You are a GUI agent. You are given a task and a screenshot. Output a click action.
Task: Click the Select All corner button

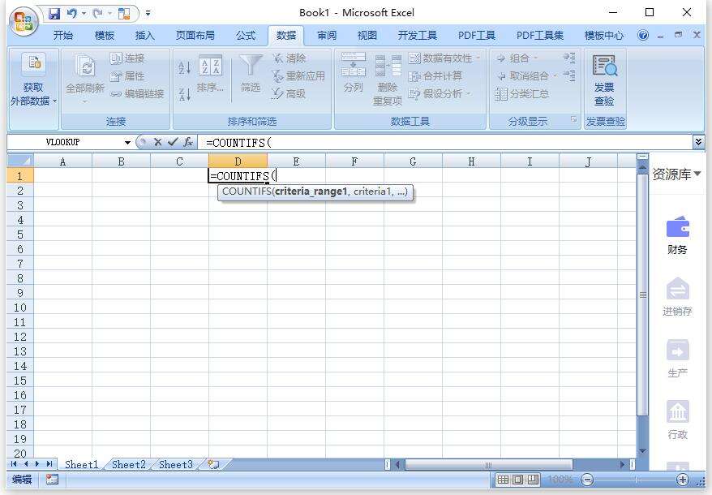(x=20, y=161)
